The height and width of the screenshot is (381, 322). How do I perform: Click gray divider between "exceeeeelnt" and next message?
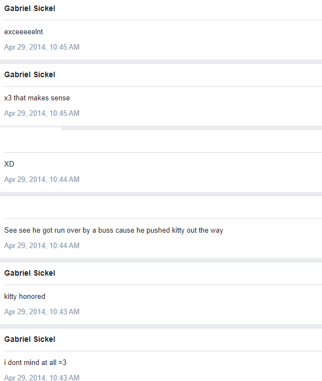click(x=161, y=62)
